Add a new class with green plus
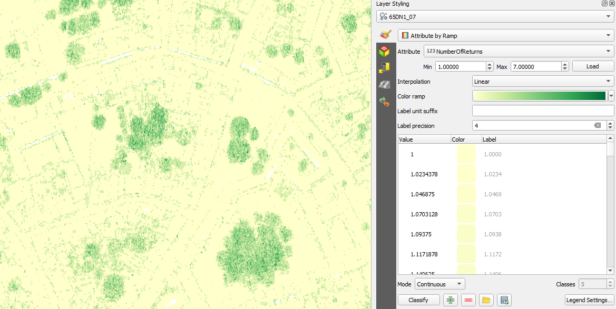Image resolution: width=616 pixels, height=309 pixels. tap(450, 300)
